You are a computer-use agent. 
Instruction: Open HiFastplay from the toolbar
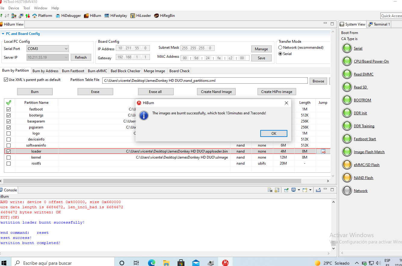pyautogui.click(x=116, y=16)
